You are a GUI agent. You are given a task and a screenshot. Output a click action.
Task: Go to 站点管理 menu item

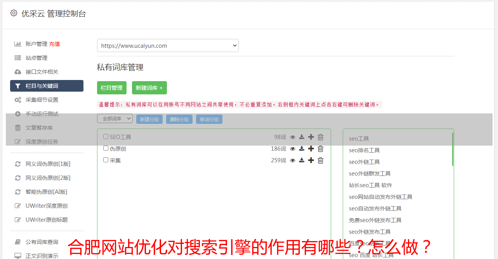[x=36, y=58]
